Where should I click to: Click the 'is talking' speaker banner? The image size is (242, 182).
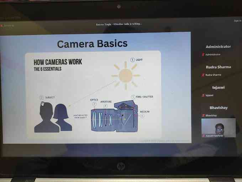click(x=119, y=24)
